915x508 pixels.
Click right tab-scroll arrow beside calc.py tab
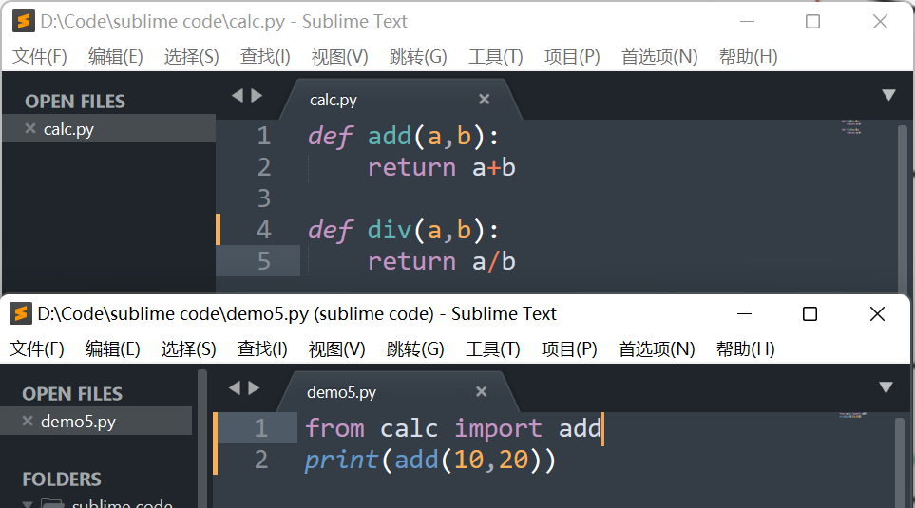point(257,95)
